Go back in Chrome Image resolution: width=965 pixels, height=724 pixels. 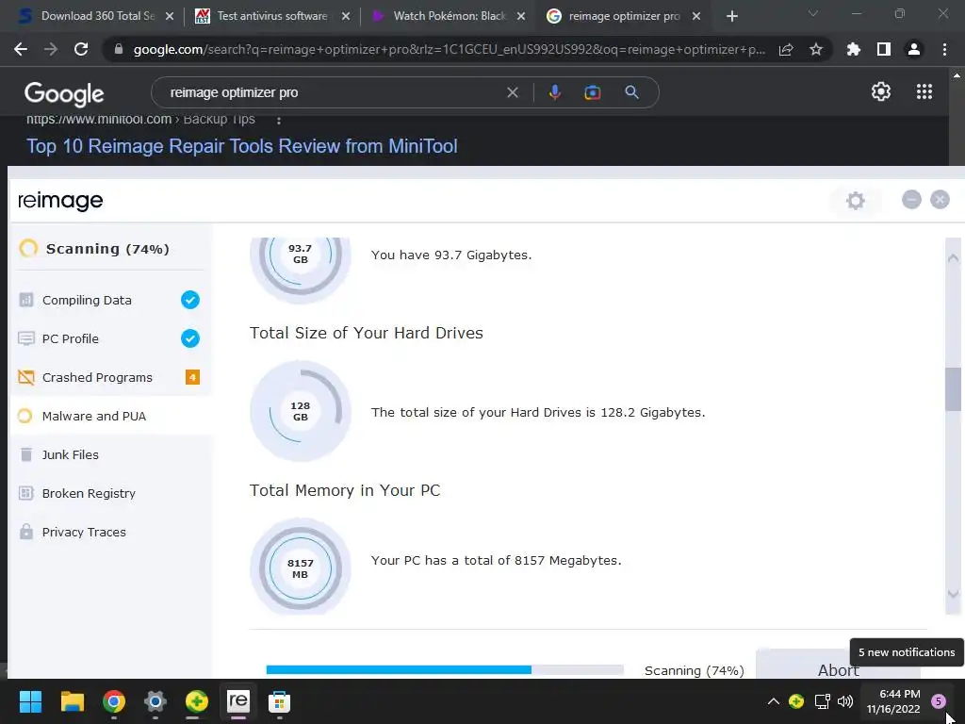21,49
